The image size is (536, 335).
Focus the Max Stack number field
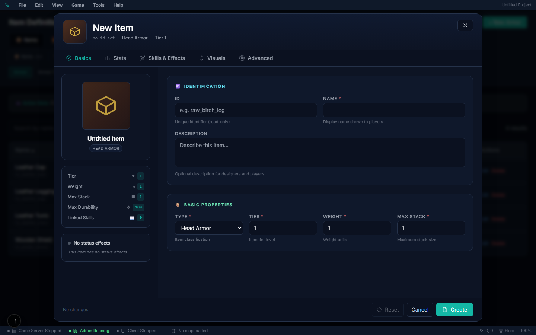(431, 228)
